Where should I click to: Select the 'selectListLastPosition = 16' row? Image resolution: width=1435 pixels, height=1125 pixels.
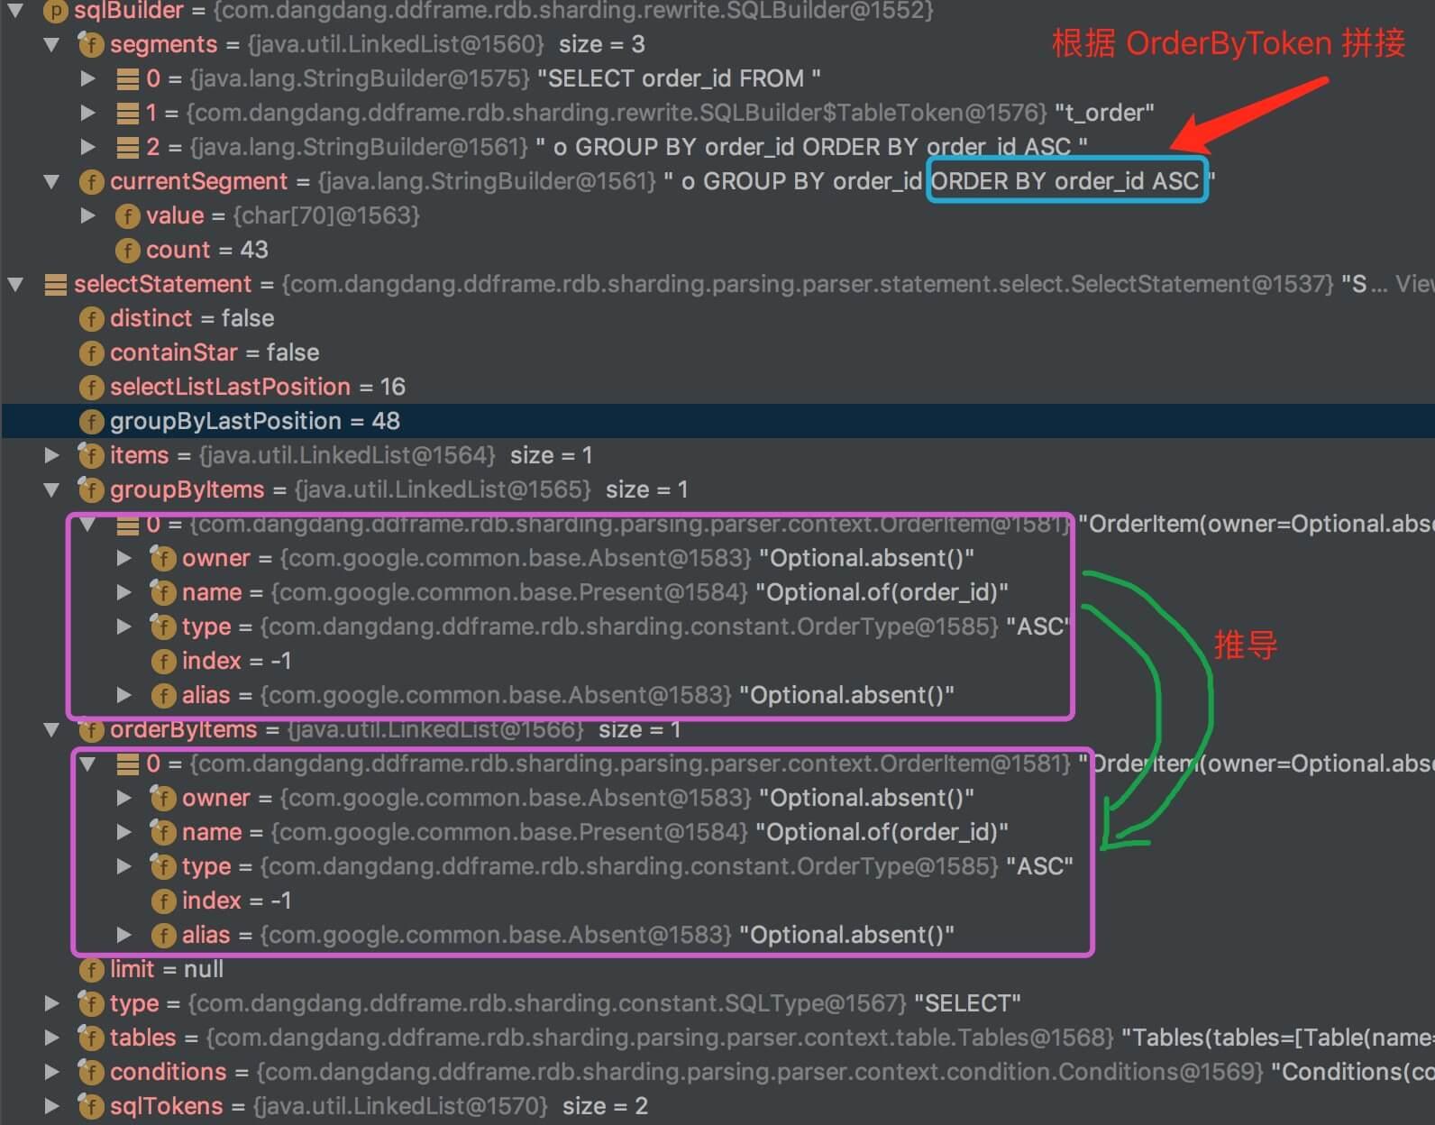(717, 387)
